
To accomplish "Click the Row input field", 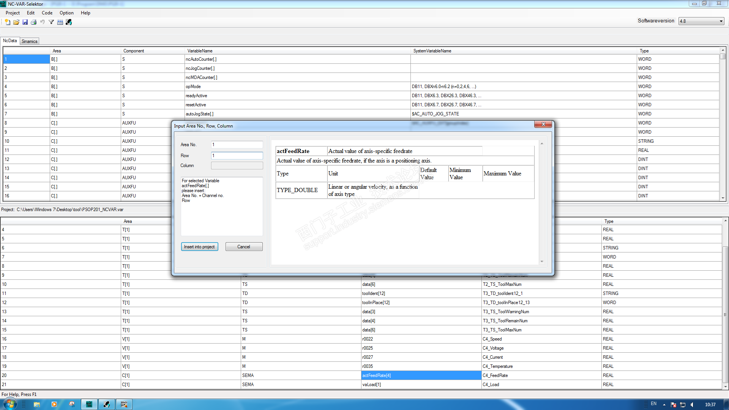I will click(237, 156).
